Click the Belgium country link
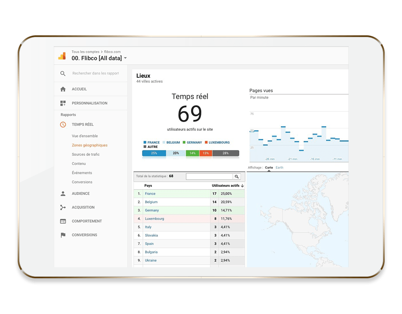The image size is (402, 314). pyautogui.click(x=151, y=202)
